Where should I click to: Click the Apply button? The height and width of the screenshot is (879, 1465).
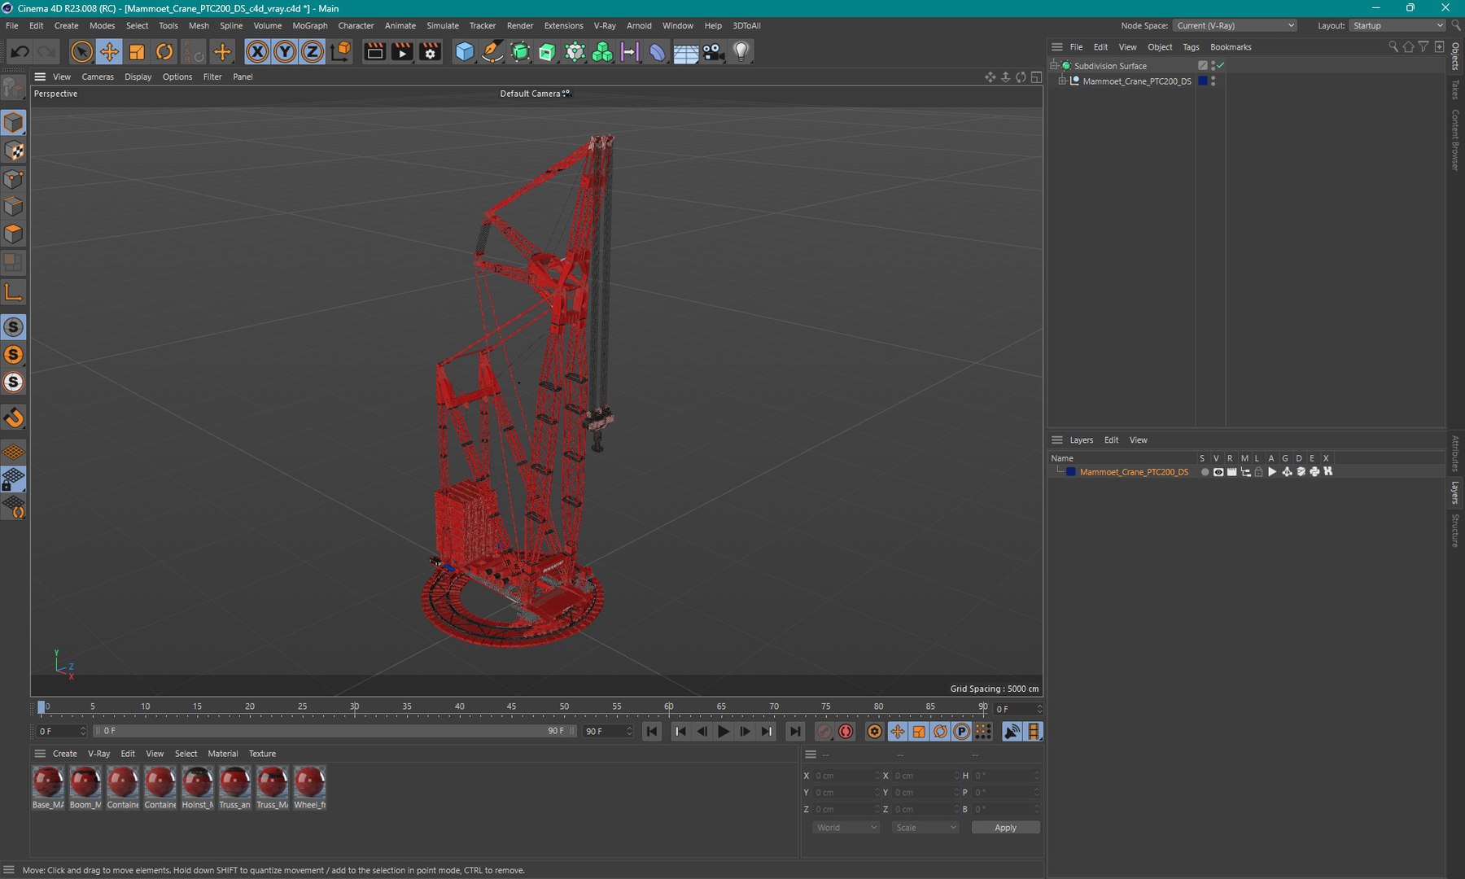point(1005,828)
